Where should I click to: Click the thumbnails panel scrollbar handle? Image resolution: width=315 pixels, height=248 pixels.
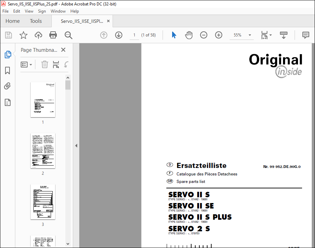[68, 85]
